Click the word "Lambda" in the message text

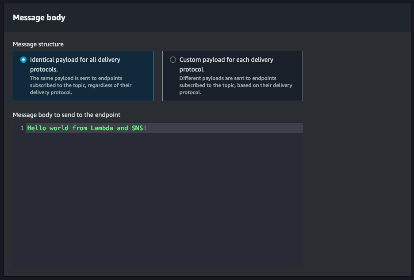coord(102,128)
